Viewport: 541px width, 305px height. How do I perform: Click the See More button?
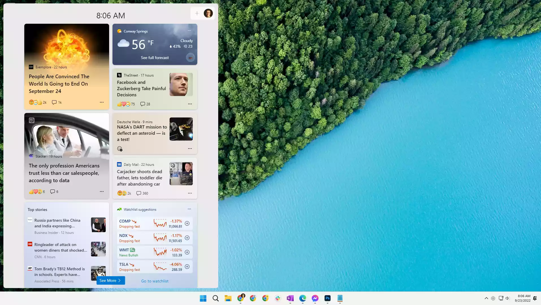point(111,280)
